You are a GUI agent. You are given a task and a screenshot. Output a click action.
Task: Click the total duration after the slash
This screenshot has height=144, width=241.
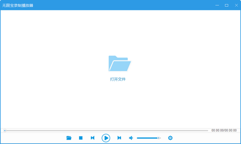coord(231,130)
